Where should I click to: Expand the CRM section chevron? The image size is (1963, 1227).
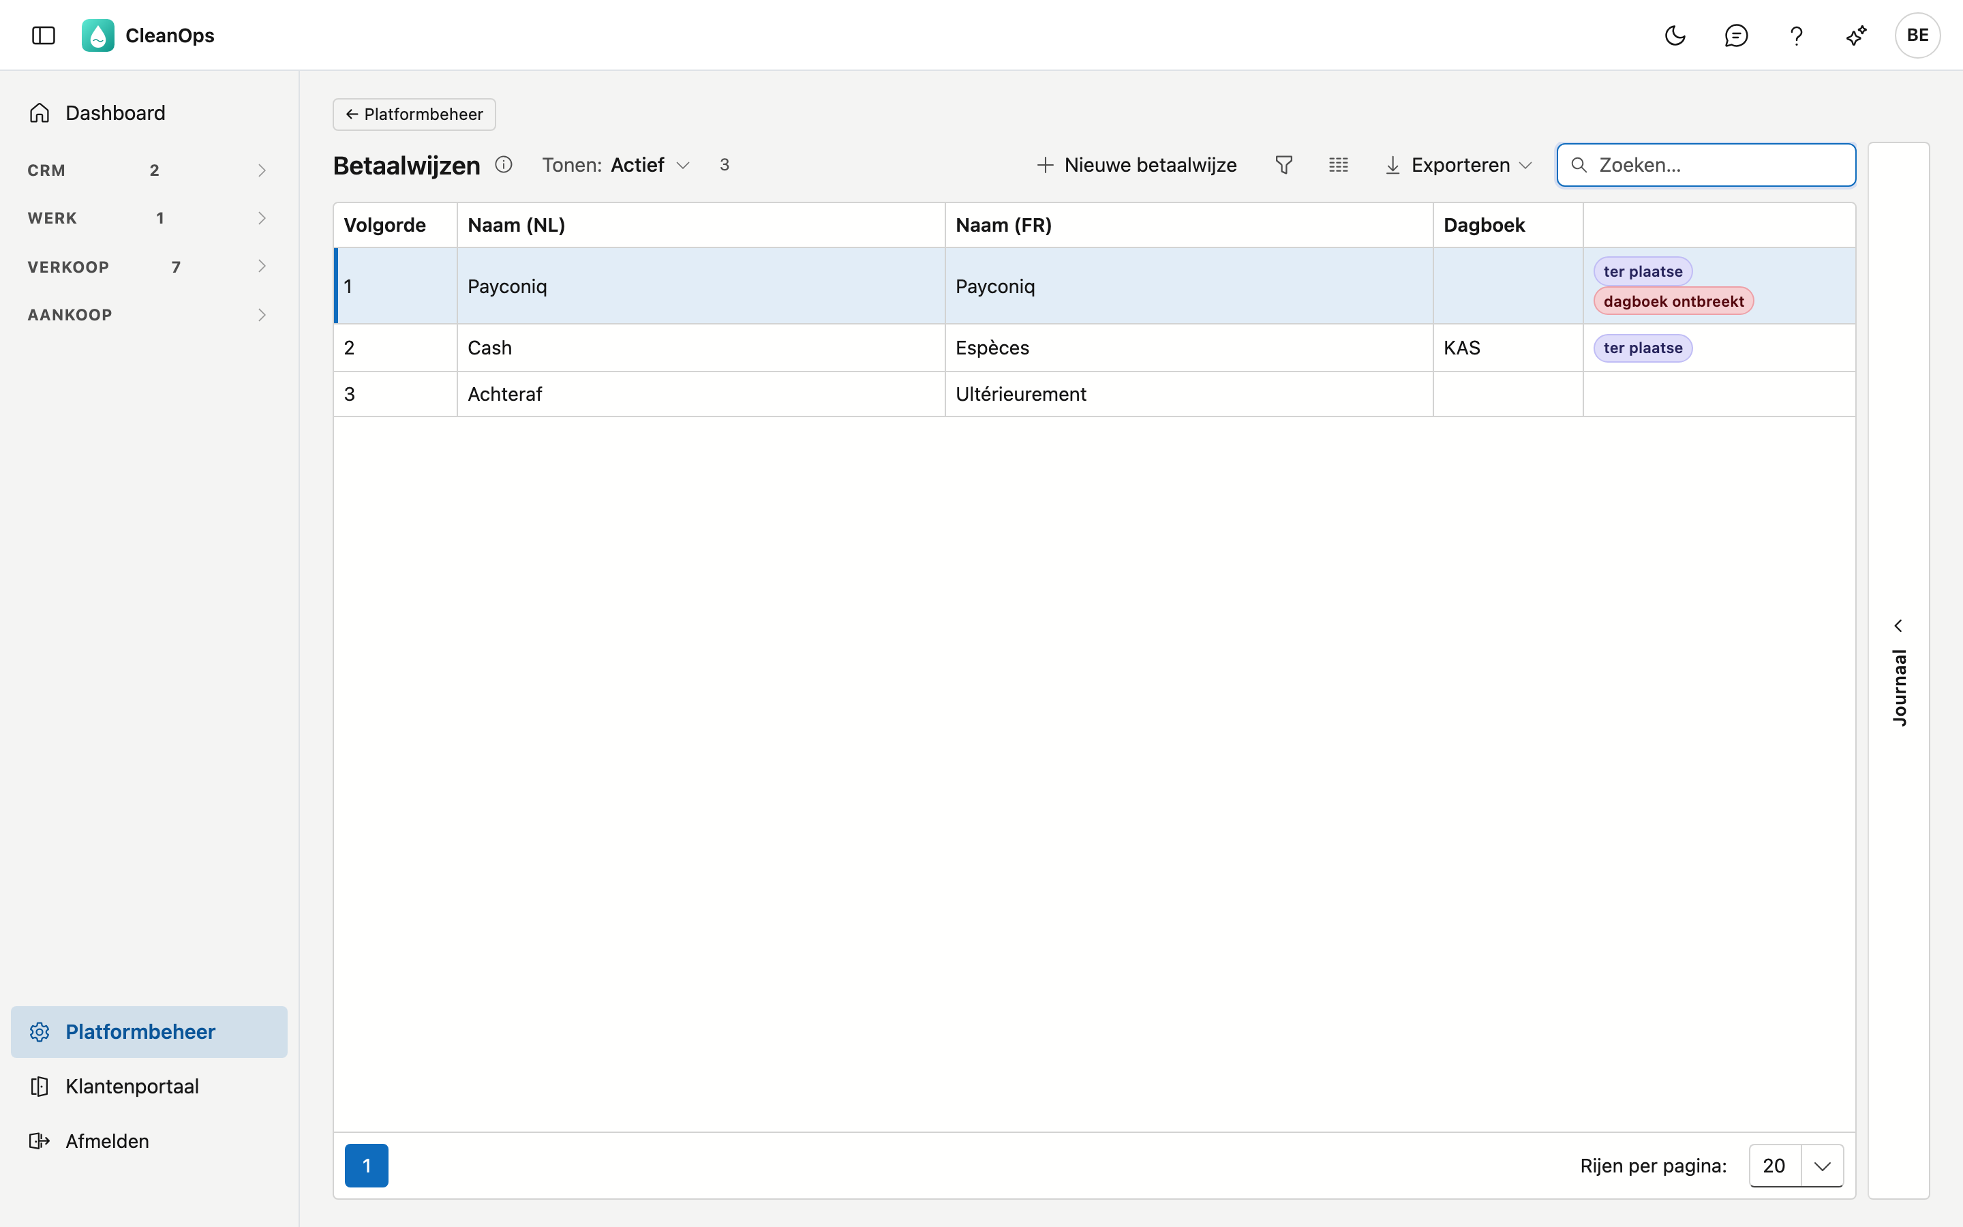click(x=261, y=170)
